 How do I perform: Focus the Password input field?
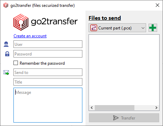[x=48, y=54]
